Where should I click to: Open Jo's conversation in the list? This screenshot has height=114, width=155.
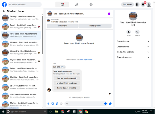(x=21, y=87)
